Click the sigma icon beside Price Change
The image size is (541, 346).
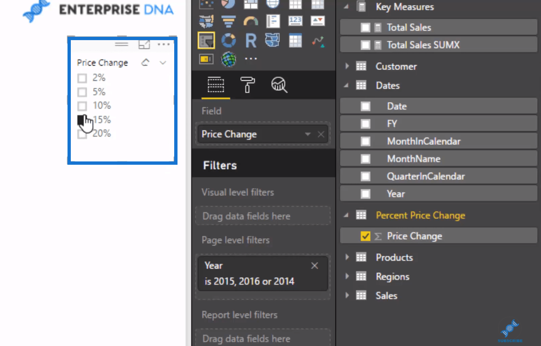[378, 236]
